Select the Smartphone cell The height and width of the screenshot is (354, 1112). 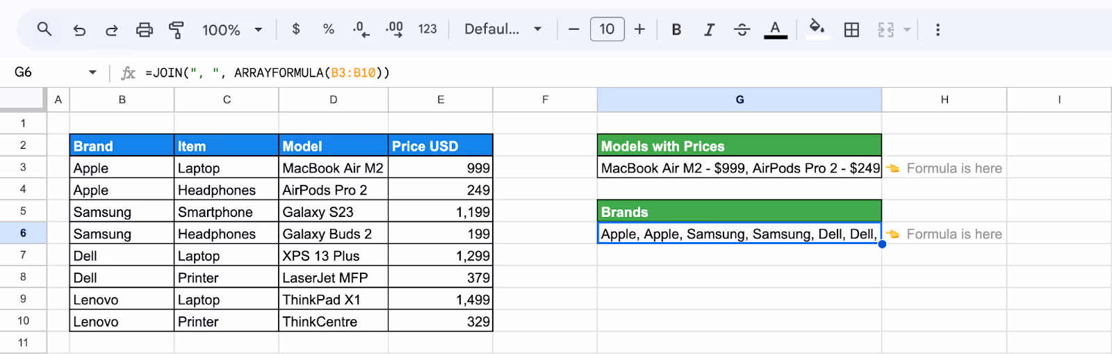tap(227, 211)
